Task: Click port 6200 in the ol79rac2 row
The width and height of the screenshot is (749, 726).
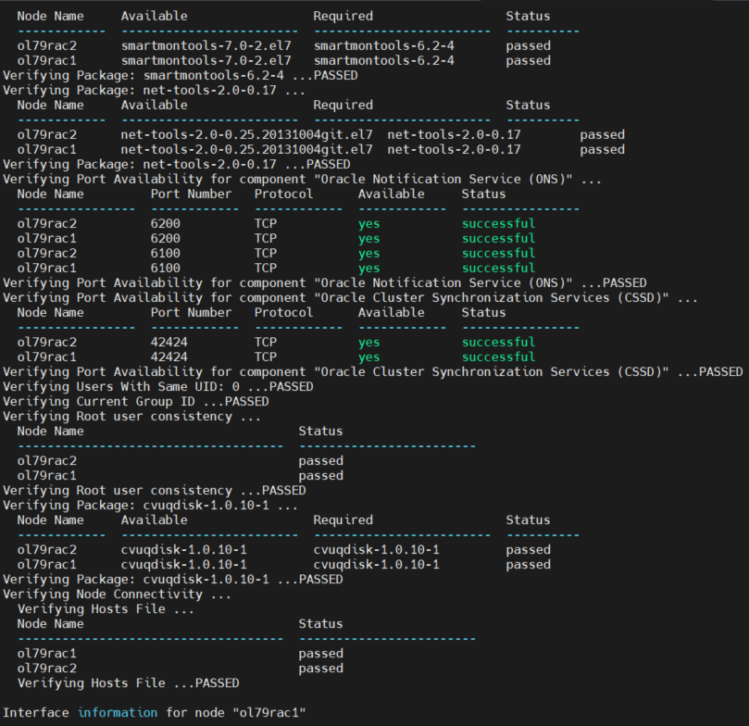Action: click(166, 223)
